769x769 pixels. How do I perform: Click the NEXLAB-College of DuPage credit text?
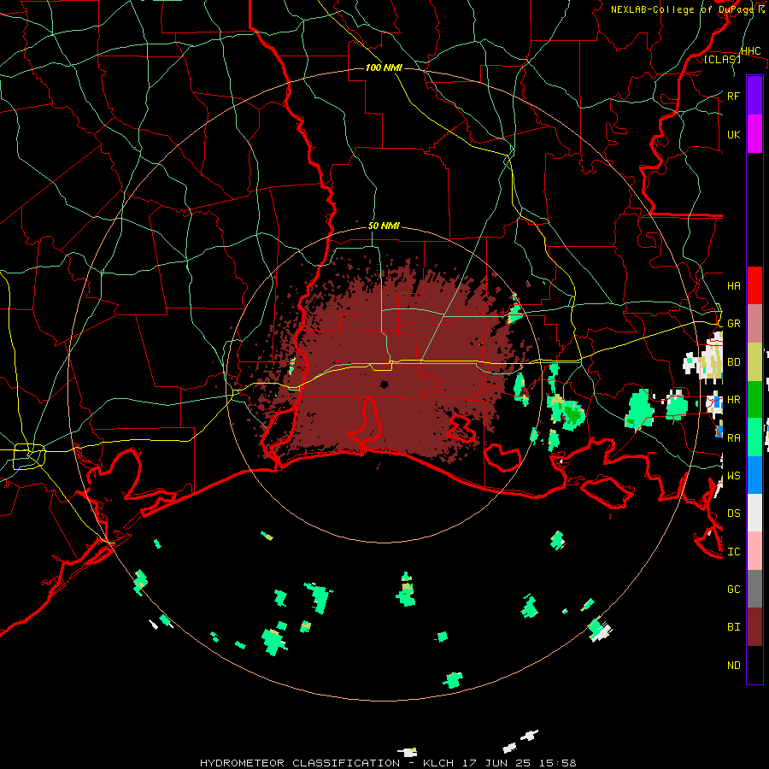[688, 9]
